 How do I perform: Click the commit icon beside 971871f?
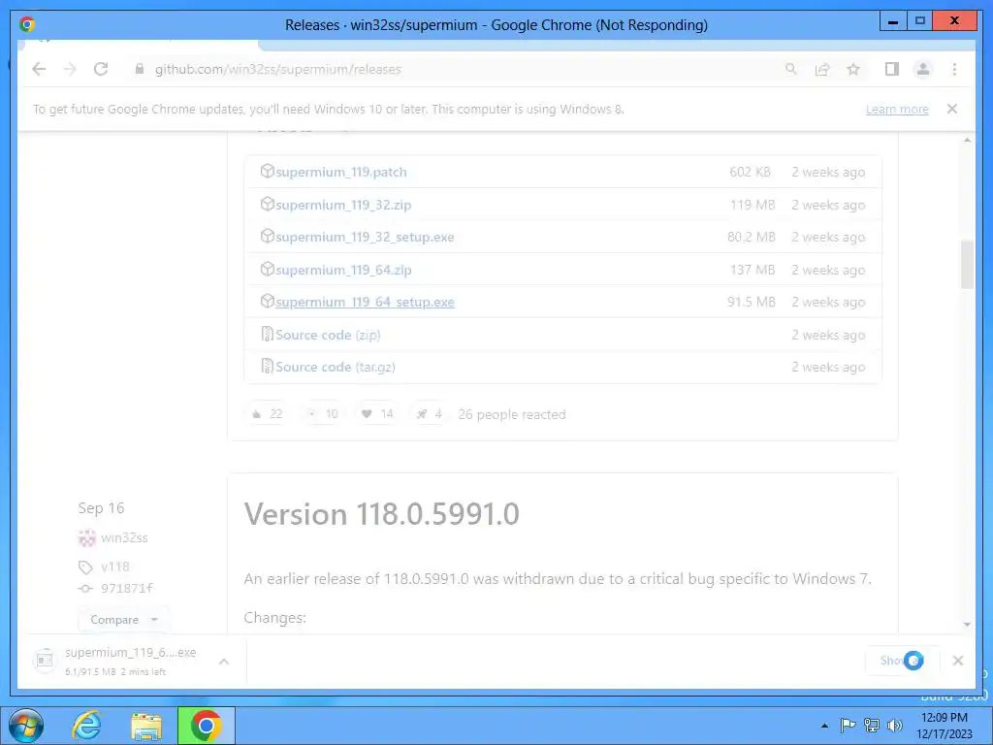tap(85, 589)
